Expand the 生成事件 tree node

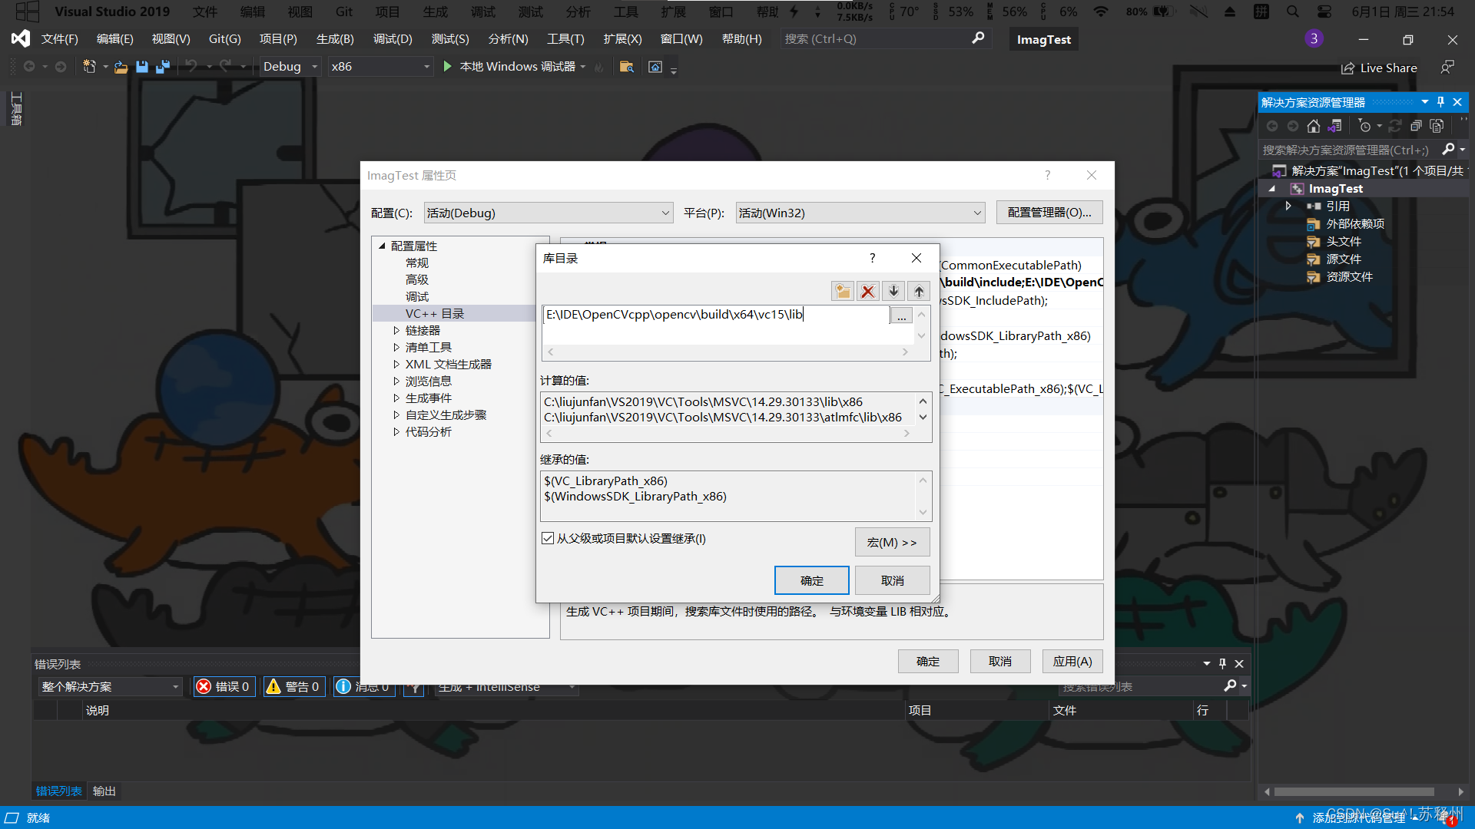(396, 398)
